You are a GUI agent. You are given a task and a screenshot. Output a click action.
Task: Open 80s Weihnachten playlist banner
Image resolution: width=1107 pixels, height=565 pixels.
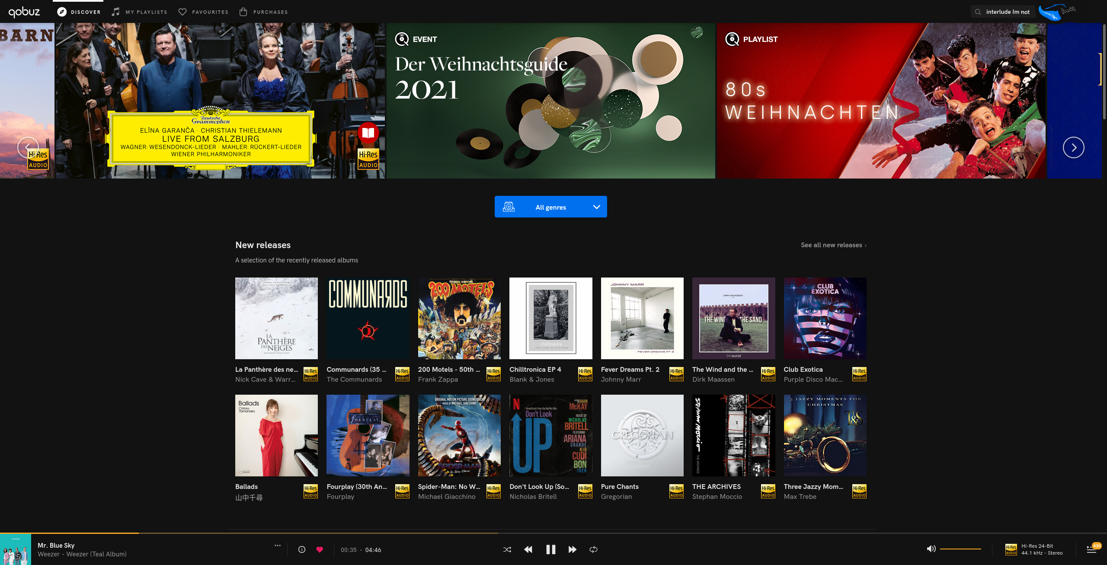[881, 100]
